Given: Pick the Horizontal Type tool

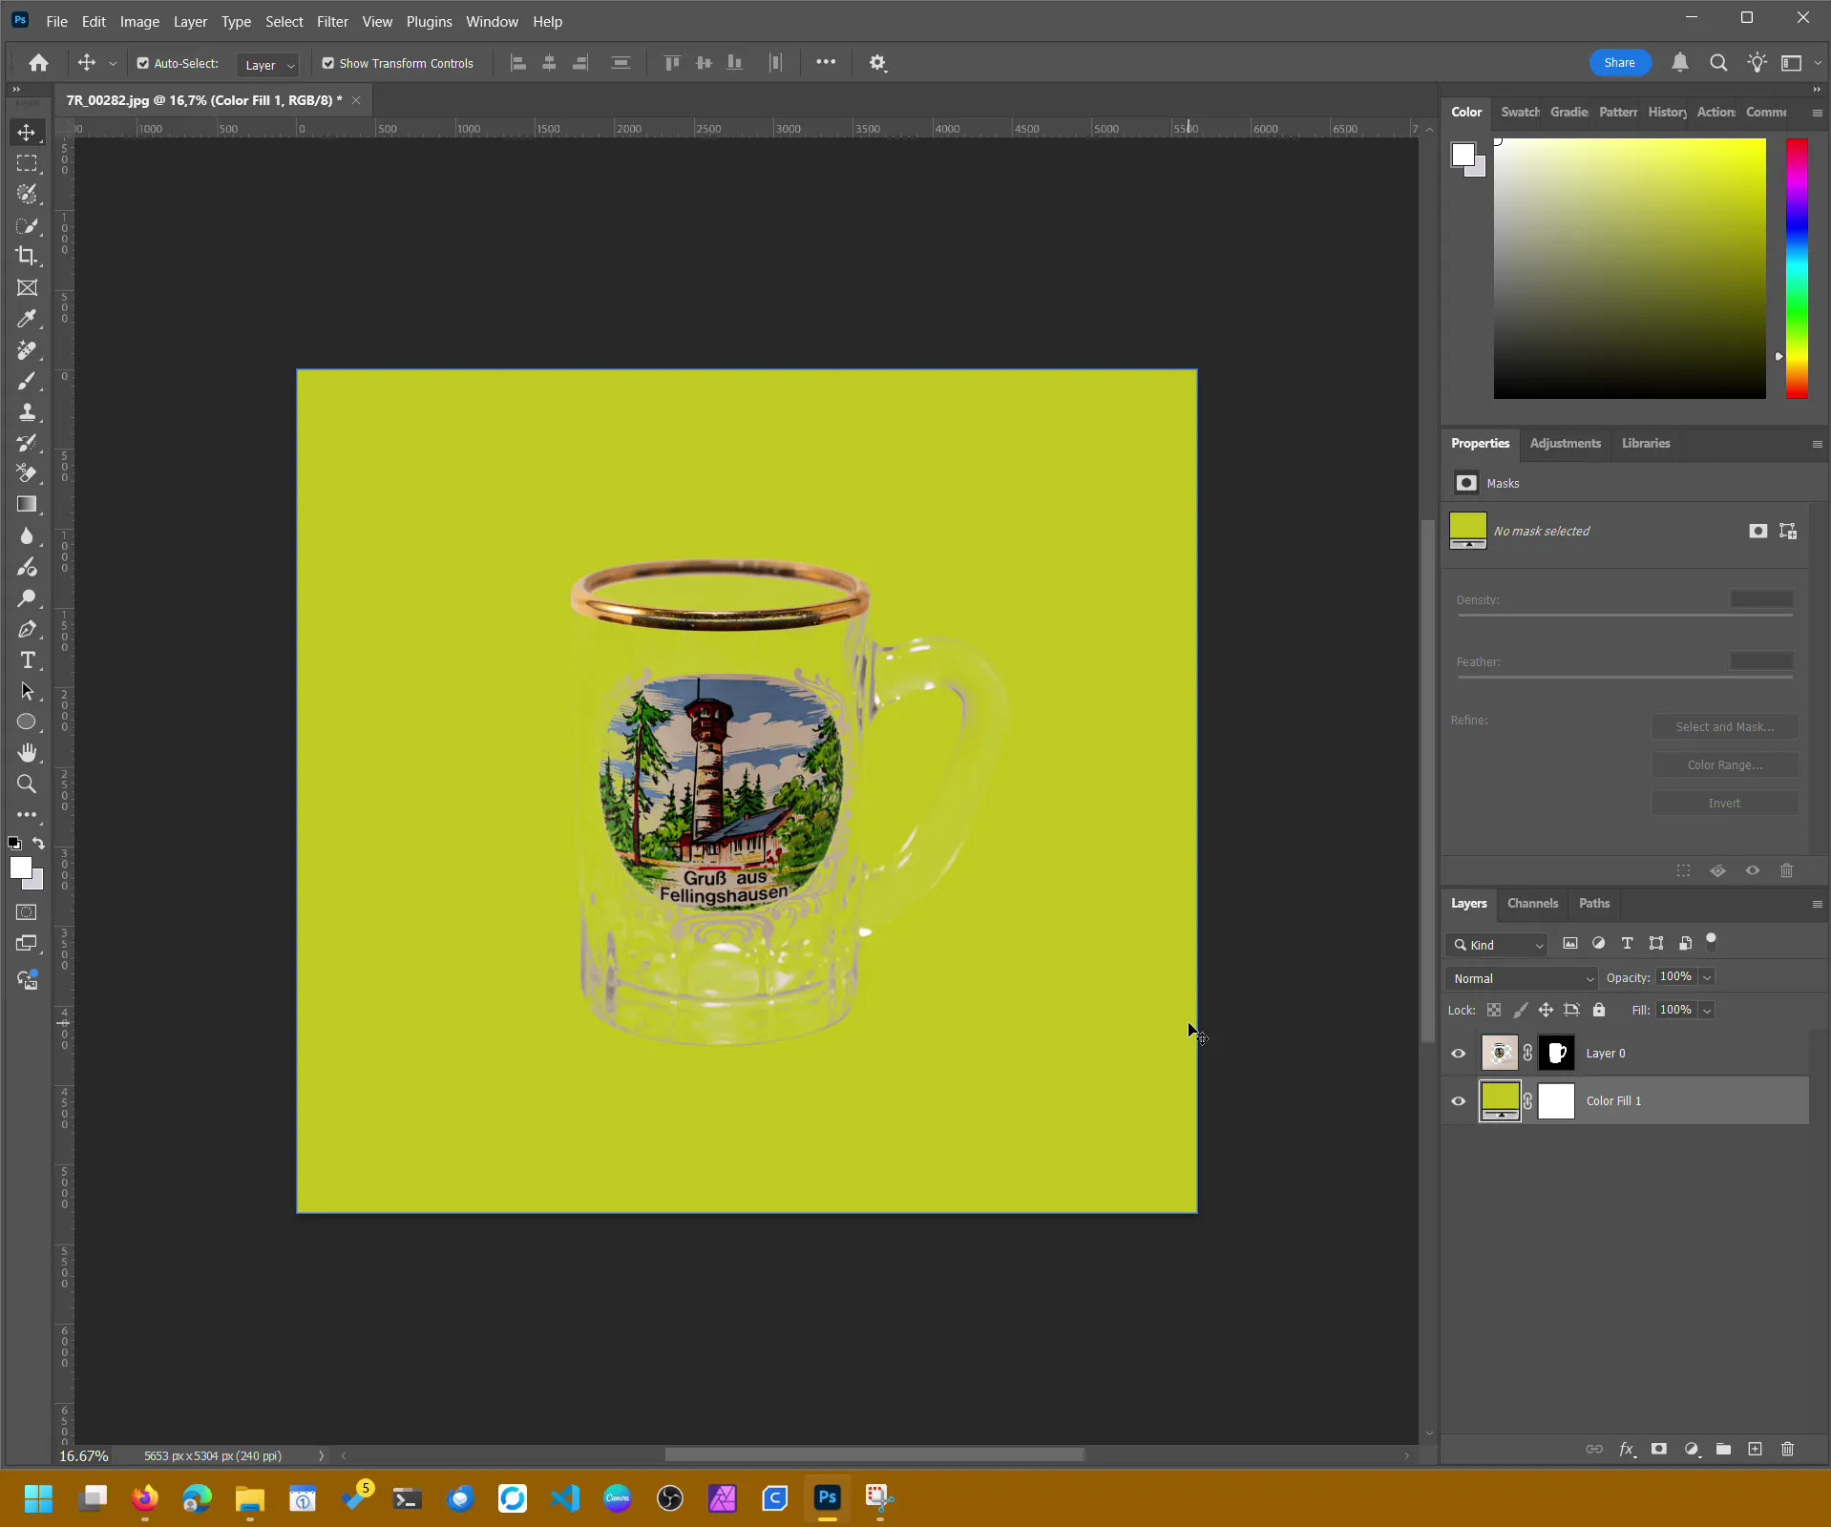Looking at the screenshot, I should tap(27, 660).
